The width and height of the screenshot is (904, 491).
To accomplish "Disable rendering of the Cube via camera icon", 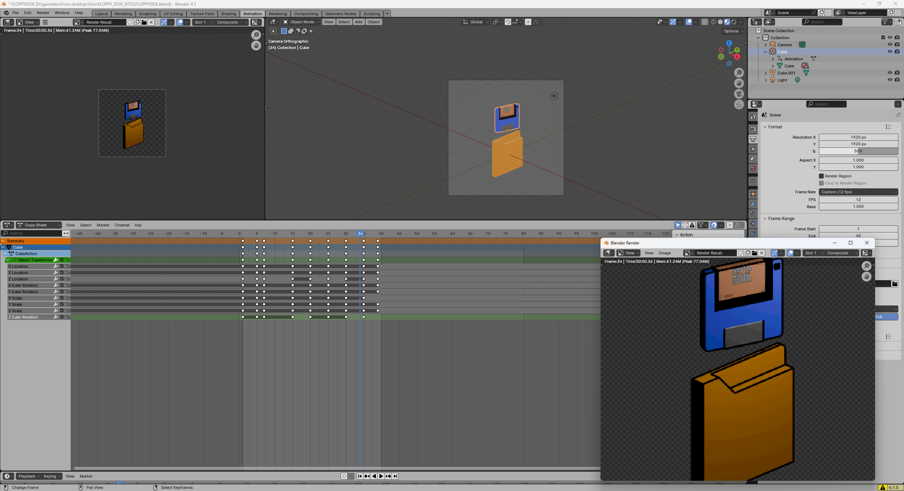I will click(897, 51).
